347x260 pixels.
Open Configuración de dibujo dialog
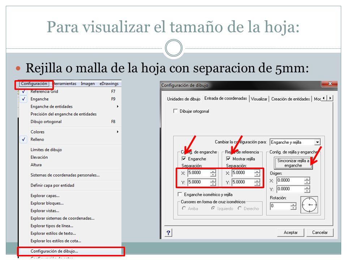[x=70, y=251]
